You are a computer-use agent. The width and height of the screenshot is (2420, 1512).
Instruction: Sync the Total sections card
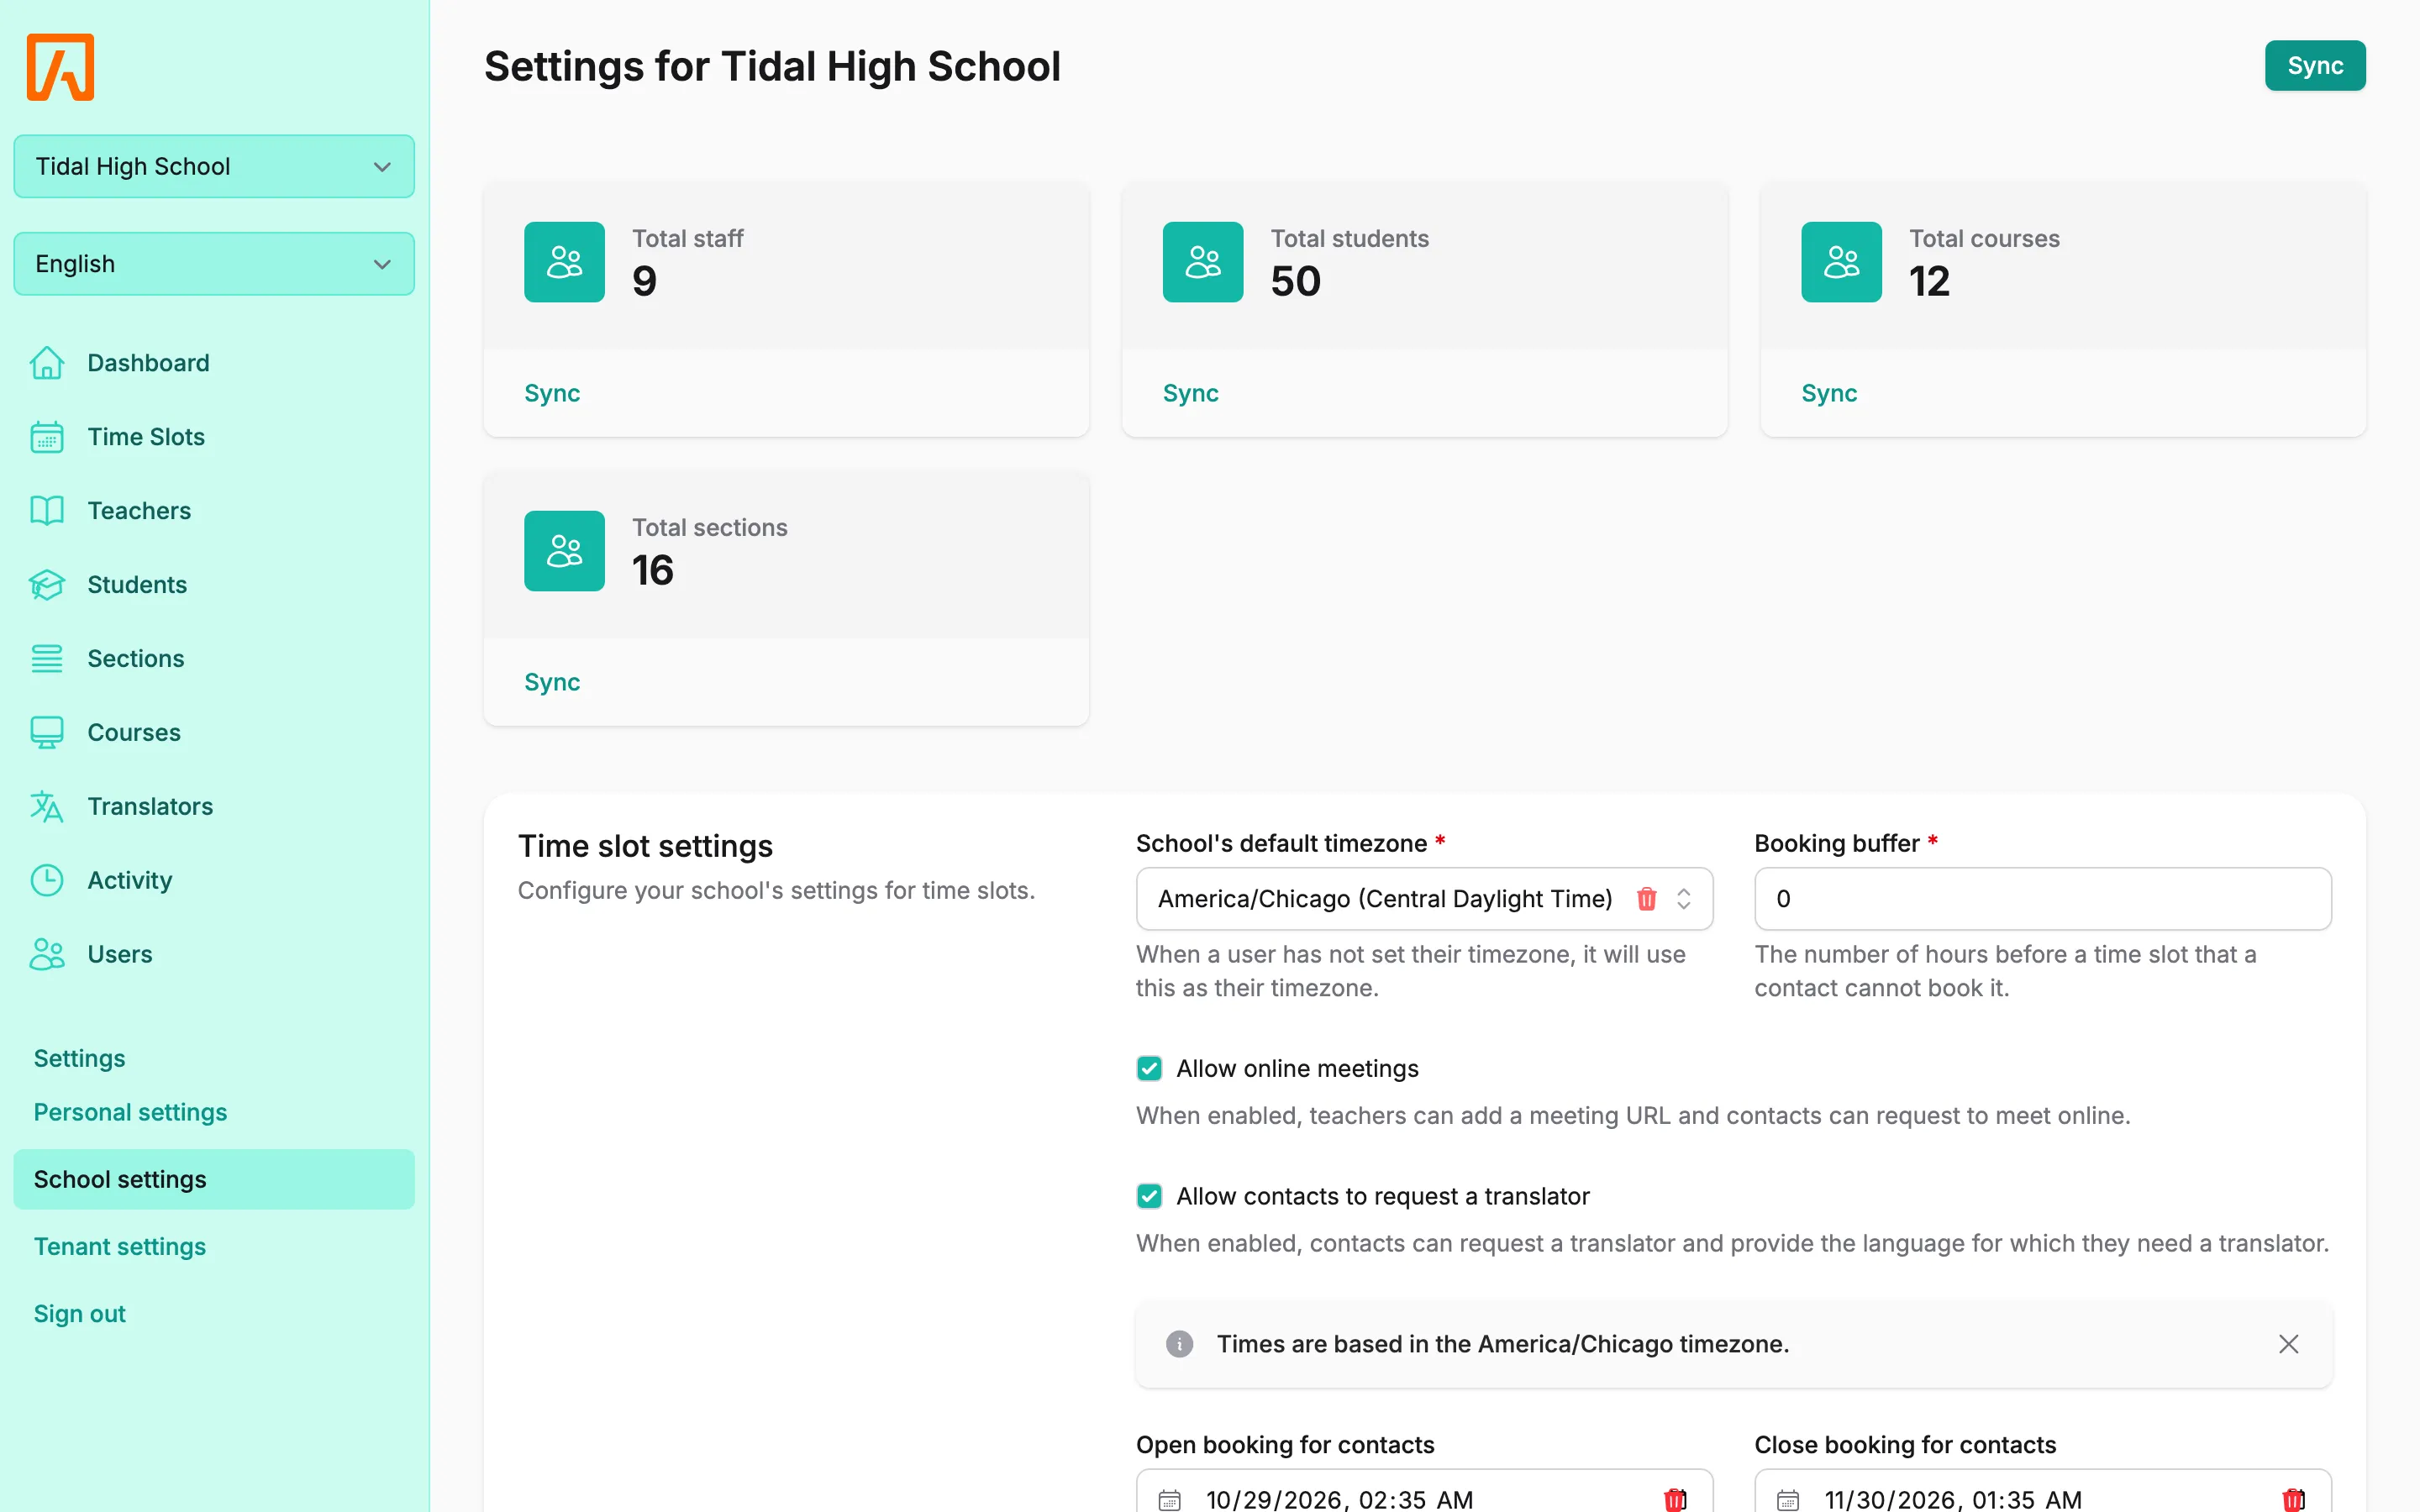click(x=552, y=682)
